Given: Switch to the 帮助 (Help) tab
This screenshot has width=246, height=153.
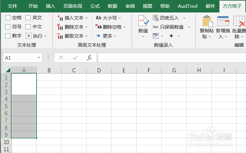Looking at the screenshot, I should [x=165, y=6].
